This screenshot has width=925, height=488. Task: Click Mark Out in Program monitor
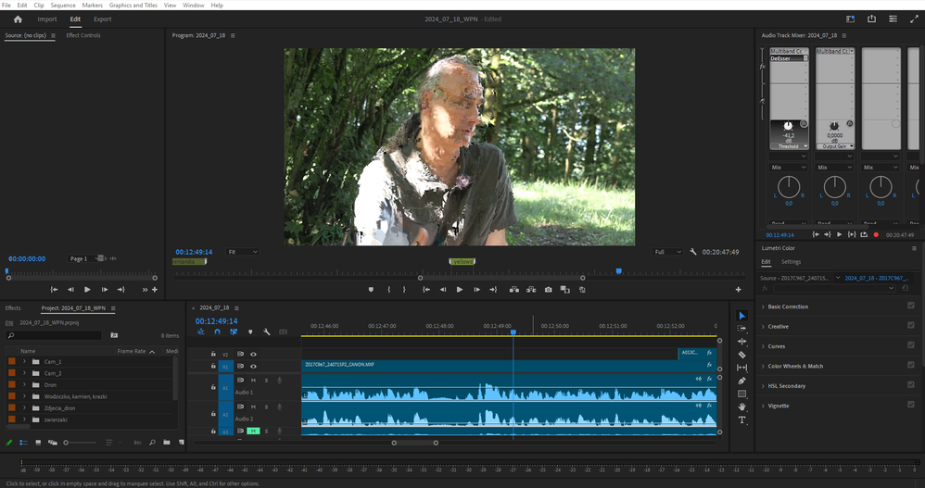tap(404, 290)
